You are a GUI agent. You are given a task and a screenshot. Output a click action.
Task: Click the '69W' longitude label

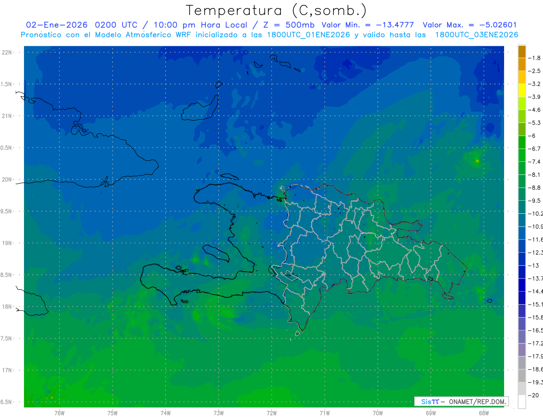point(430,413)
